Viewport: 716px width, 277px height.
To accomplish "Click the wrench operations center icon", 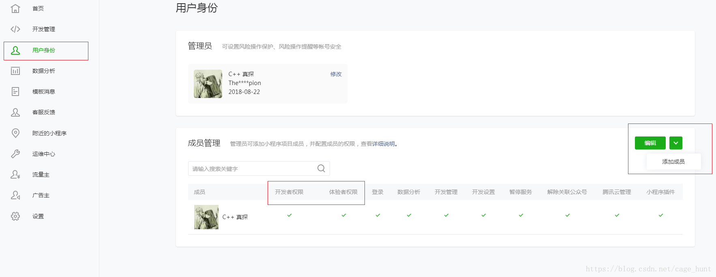I will pyautogui.click(x=15, y=154).
